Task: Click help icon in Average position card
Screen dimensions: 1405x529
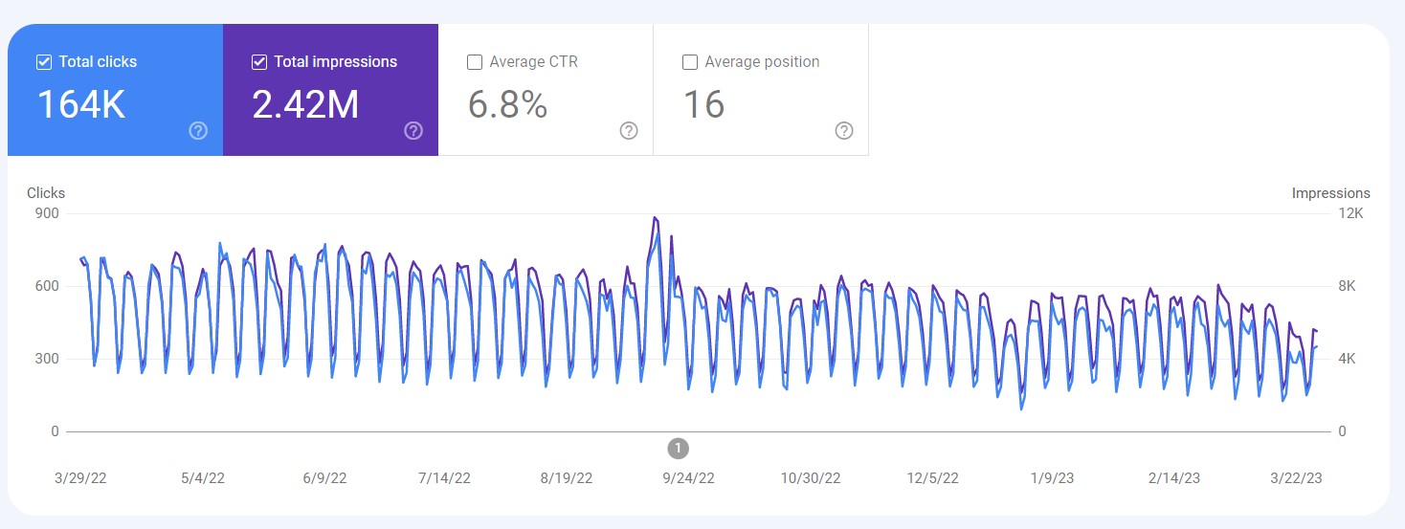Action: coord(844,131)
